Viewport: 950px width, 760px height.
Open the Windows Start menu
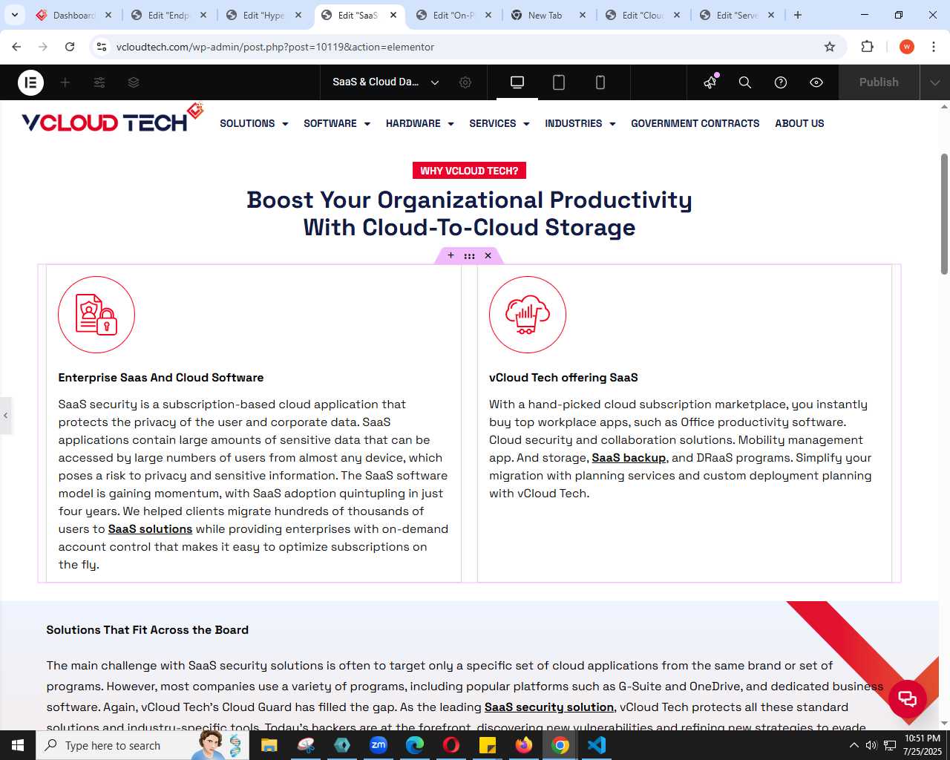click(18, 745)
